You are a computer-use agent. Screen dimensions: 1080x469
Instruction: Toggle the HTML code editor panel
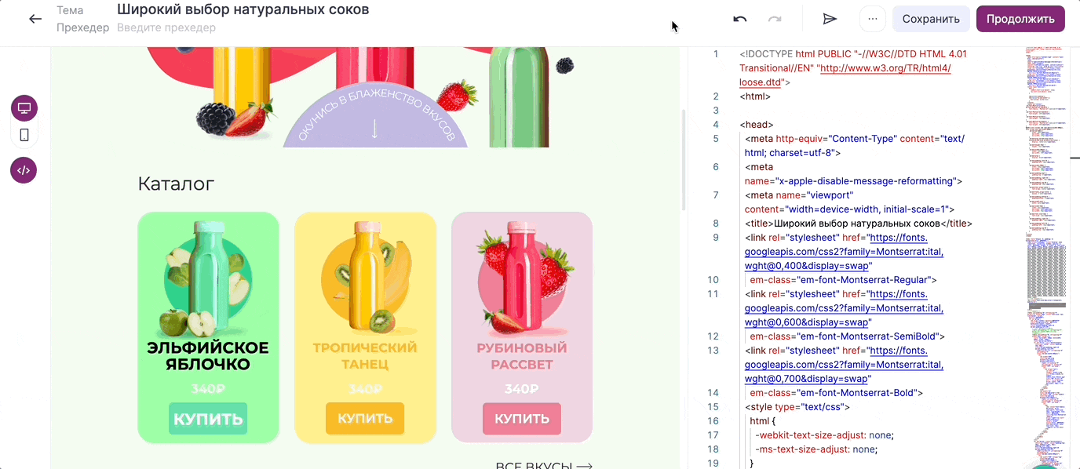tap(24, 170)
